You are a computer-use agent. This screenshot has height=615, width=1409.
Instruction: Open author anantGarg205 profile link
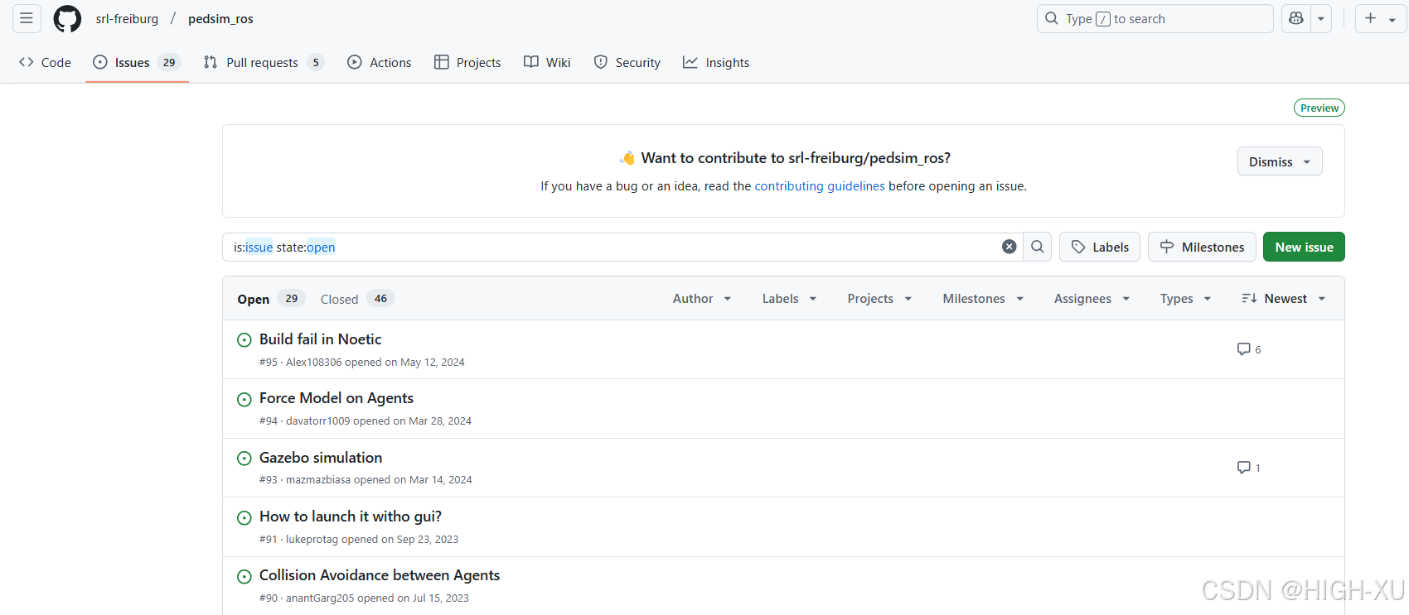pyautogui.click(x=320, y=598)
